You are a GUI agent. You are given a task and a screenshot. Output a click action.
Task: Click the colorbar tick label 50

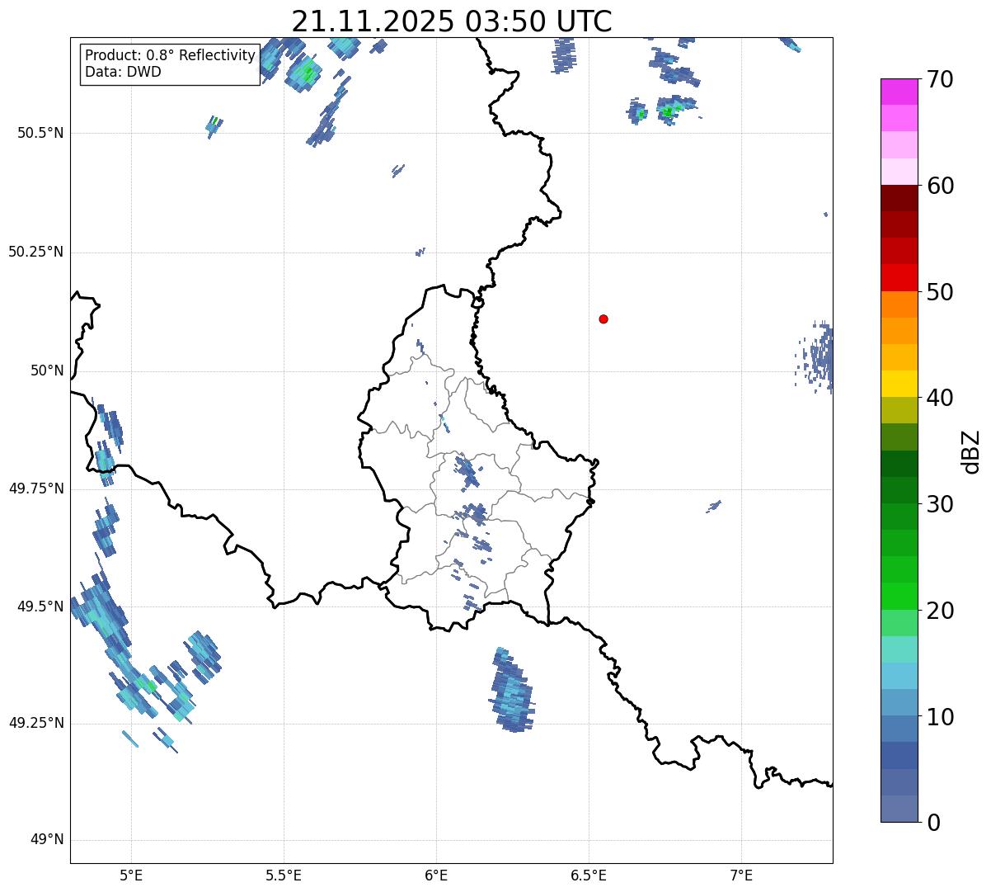tap(940, 292)
